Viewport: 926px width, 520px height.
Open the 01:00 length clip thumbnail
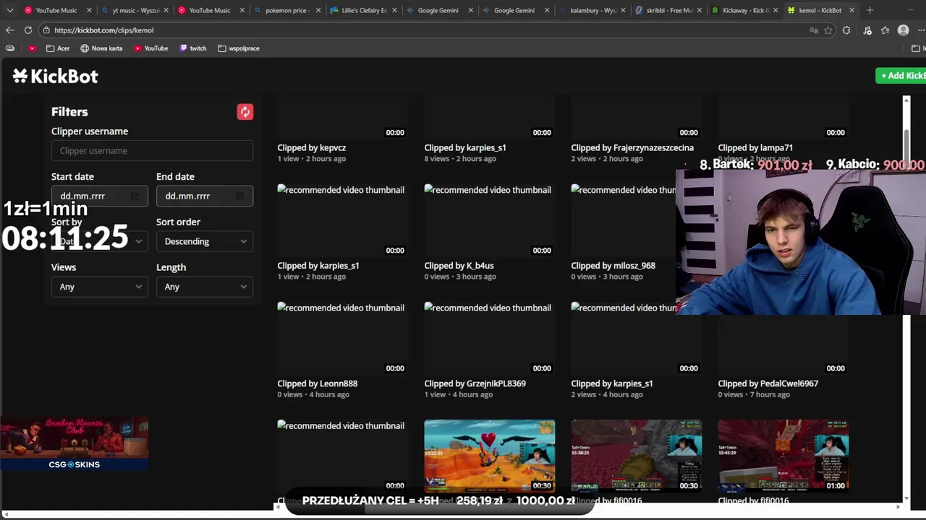click(783, 455)
